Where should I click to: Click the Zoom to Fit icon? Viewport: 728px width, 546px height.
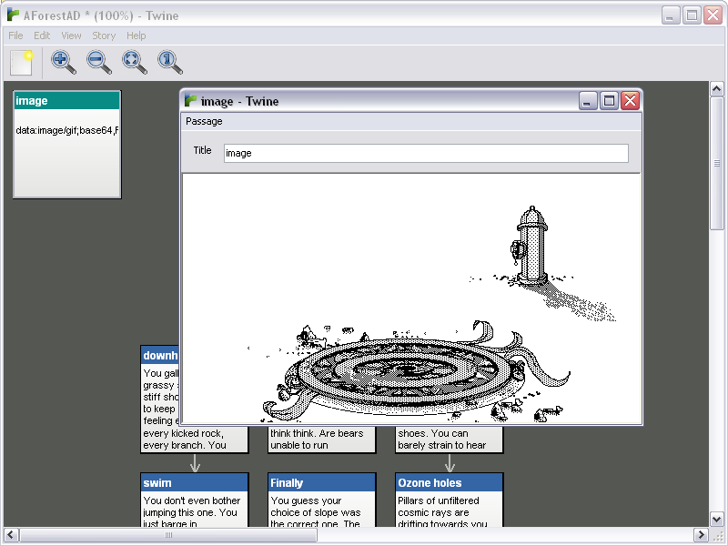135,62
